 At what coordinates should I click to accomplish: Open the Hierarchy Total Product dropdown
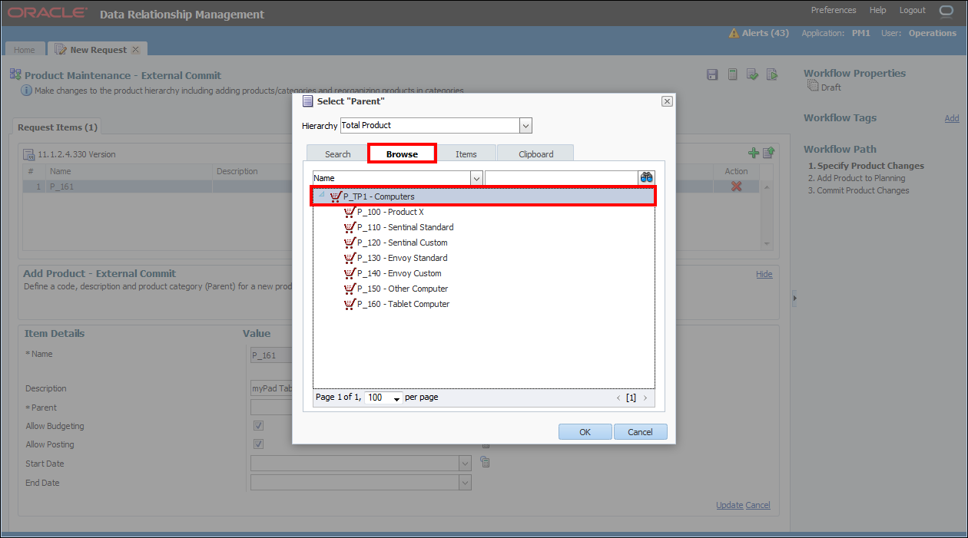pyautogui.click(x=525, y=125)
